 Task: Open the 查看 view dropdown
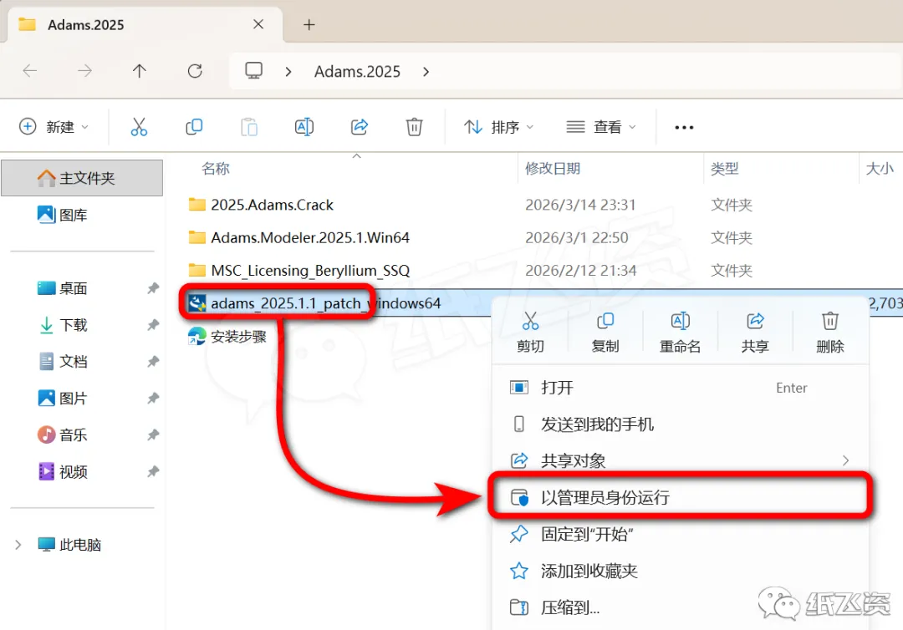click(600, 126)
